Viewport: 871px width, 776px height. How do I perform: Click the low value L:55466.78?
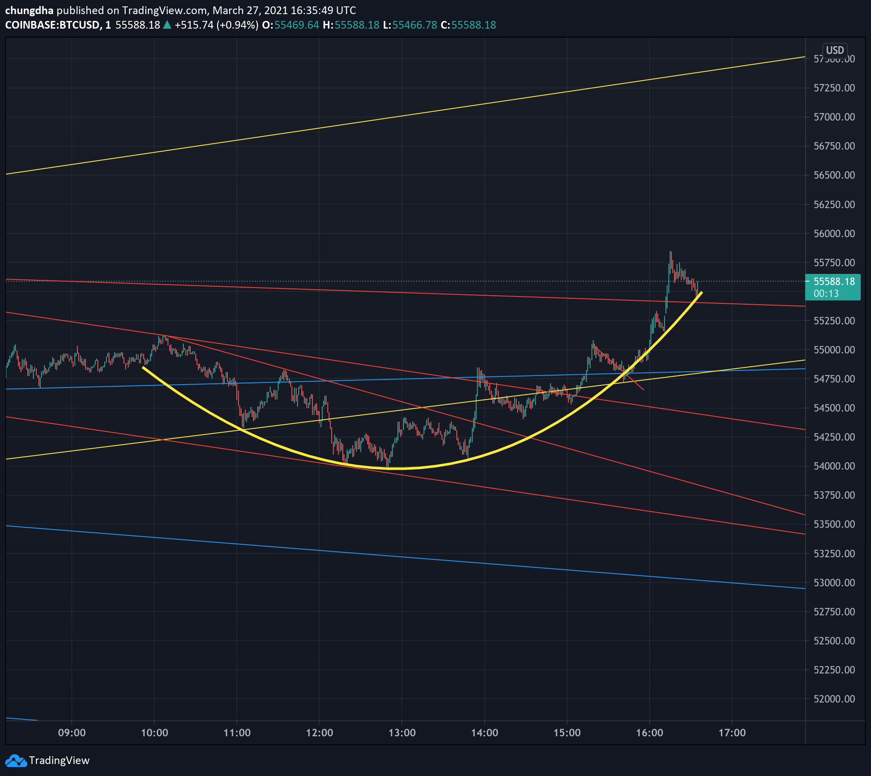(x=410, y=25)
